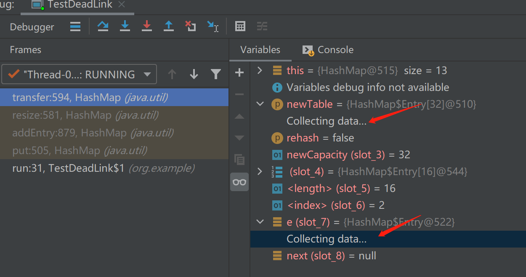Select the run:31 TestDeadLink$1 frame
The image size is (526, 277).
(x=103, y=168)
